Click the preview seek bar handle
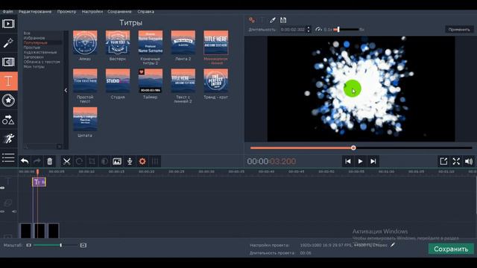Image resolution: width=477 pixels, height=268 pixels. click(x=353, y=148)
